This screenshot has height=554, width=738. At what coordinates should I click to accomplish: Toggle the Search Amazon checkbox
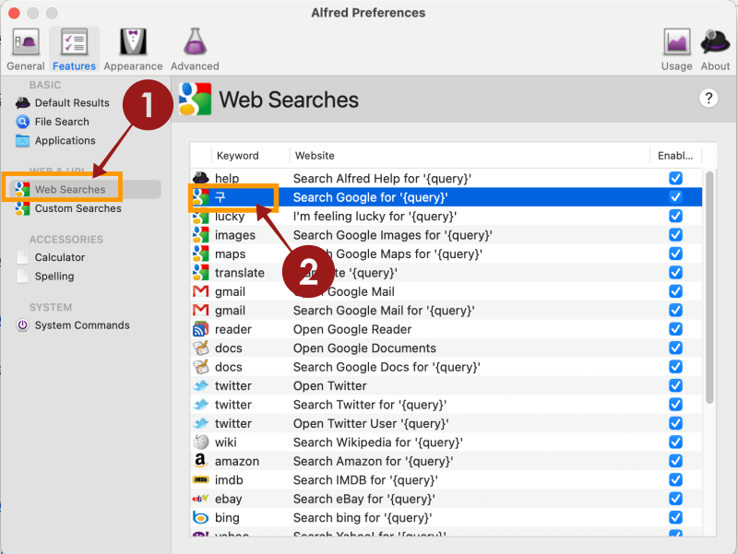[675, 461]
